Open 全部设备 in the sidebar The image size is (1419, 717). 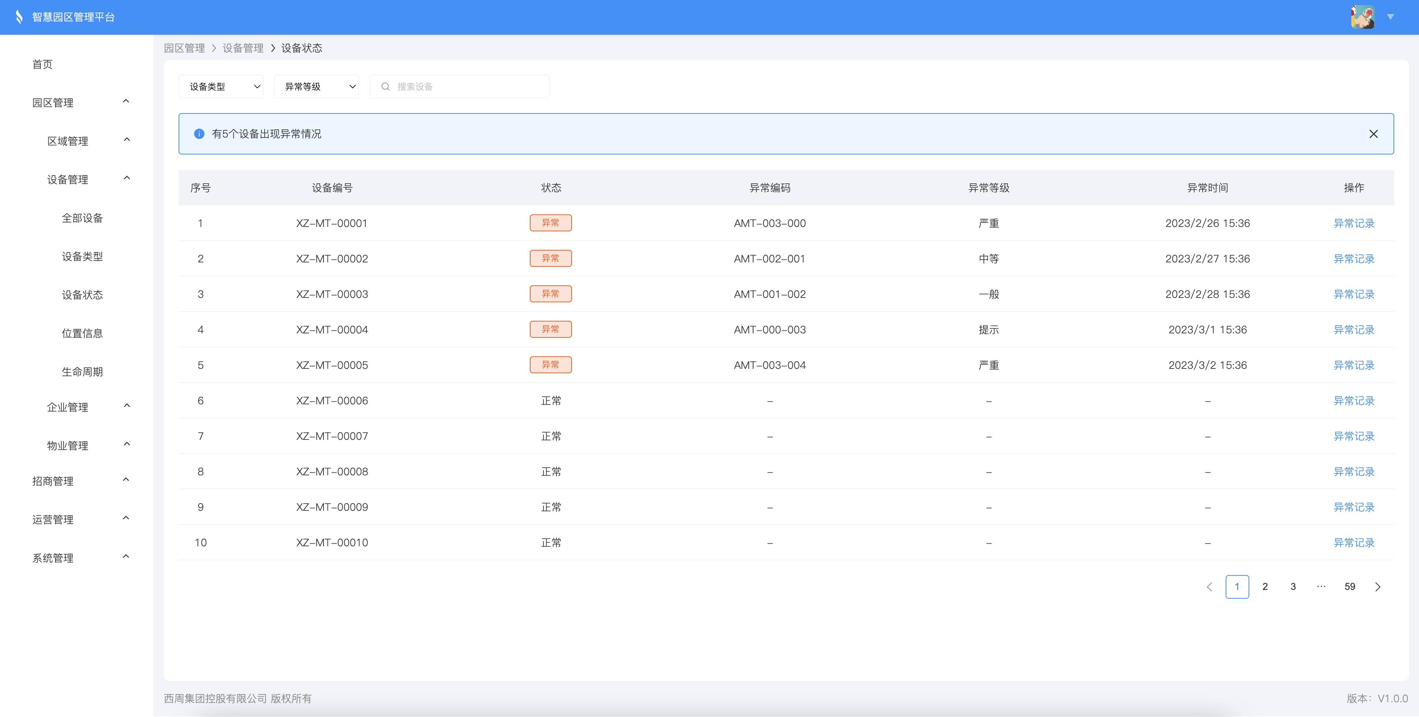pos(82,218)
